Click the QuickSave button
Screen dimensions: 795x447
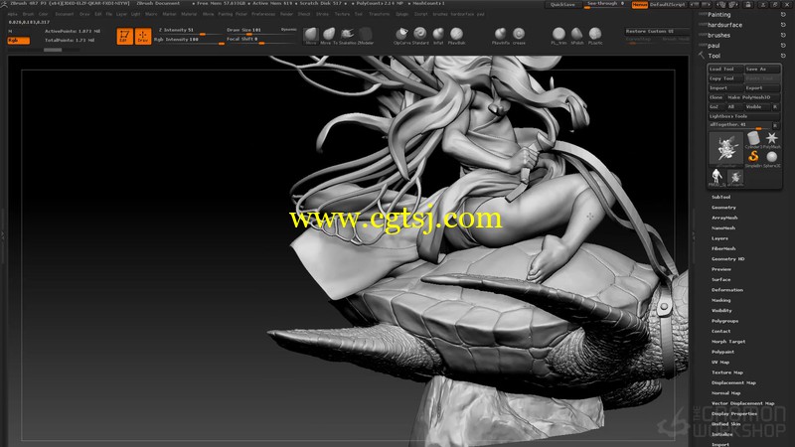pos(562,5)
